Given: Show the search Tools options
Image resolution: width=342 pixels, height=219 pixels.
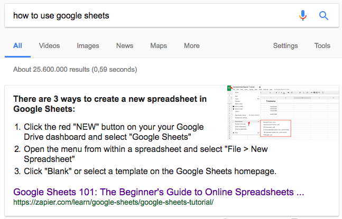Looking at the screenshot, I should click(322, 46).
